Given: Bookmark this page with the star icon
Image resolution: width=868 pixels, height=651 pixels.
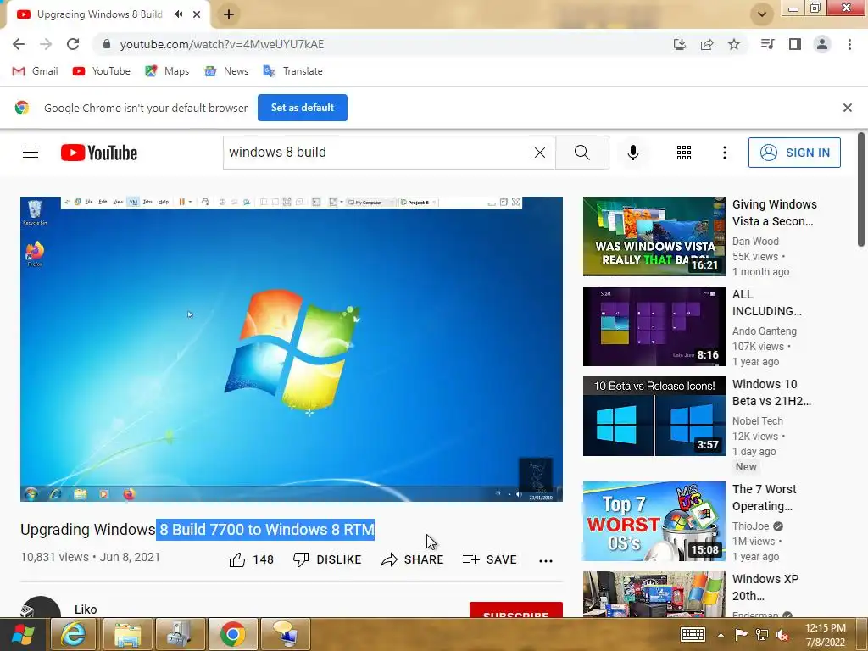Looking at the screenshot, I should (x=734, y=44).
